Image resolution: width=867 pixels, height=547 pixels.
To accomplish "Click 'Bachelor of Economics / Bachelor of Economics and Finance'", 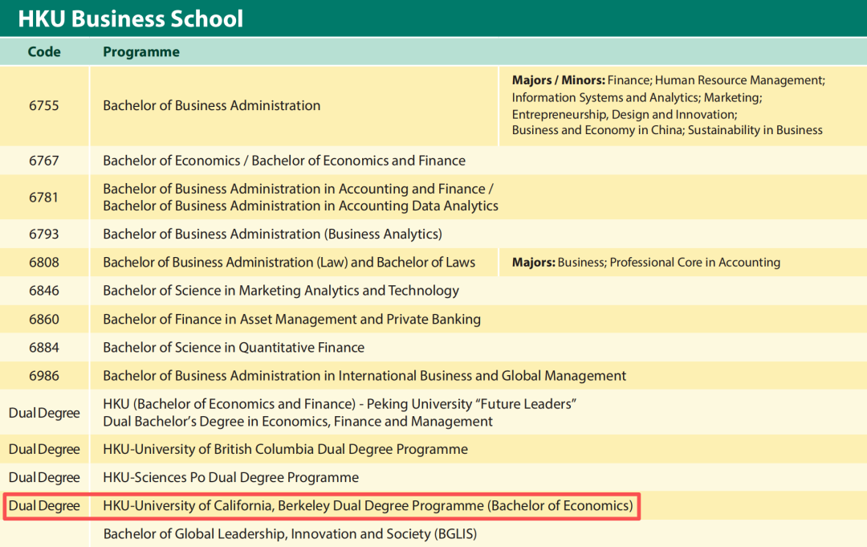I will pos(284,161).
